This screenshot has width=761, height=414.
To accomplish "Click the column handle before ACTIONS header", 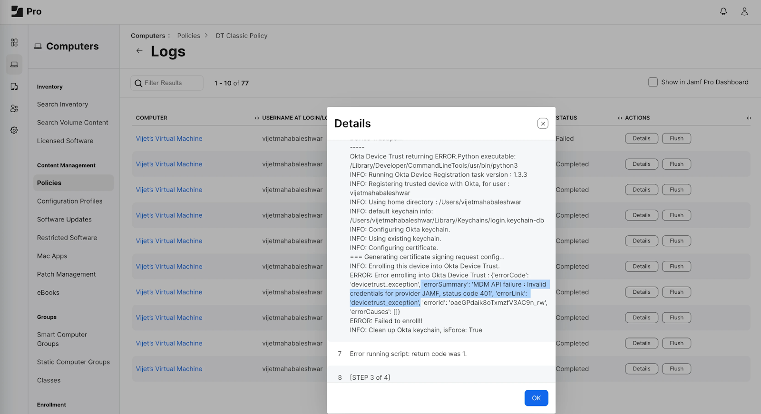I will (x=620, y=118).
